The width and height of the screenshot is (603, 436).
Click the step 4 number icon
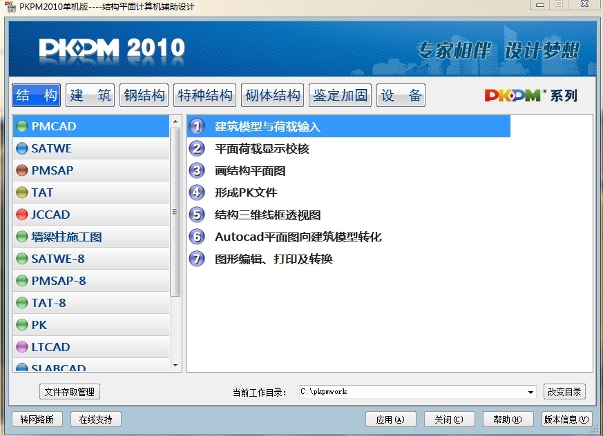pos(197,192)
